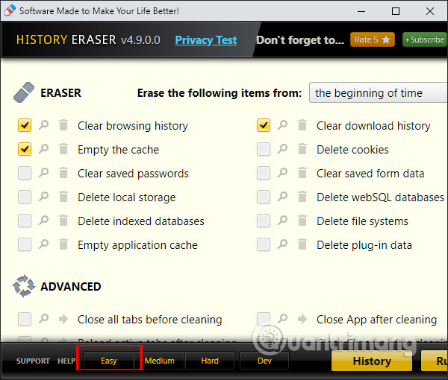Uncheck Clear download history checkbox
448x380 pixels.
coord(264,125)
